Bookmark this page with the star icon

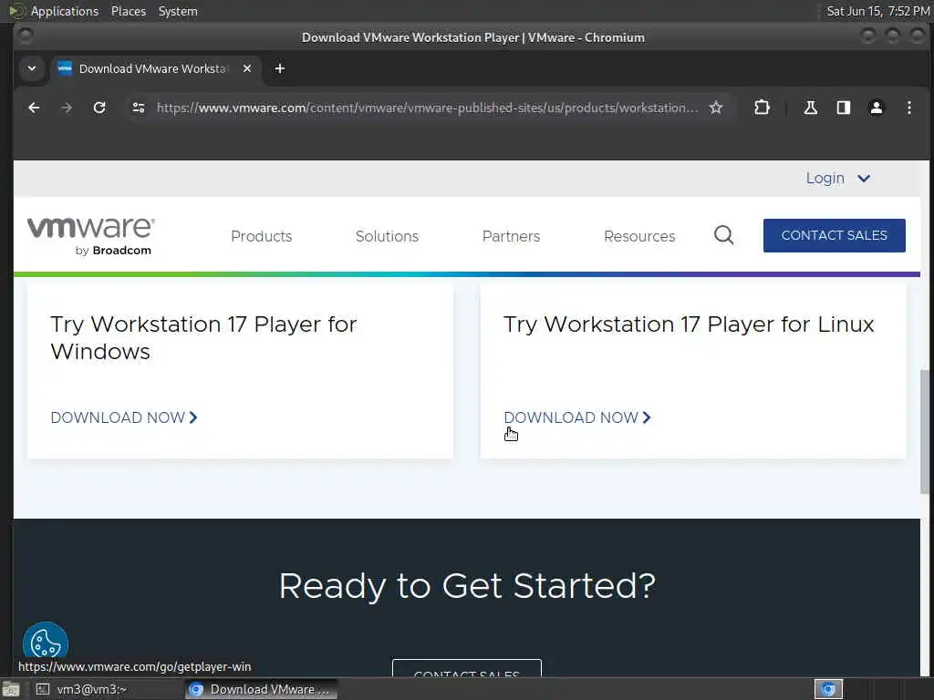715,108
